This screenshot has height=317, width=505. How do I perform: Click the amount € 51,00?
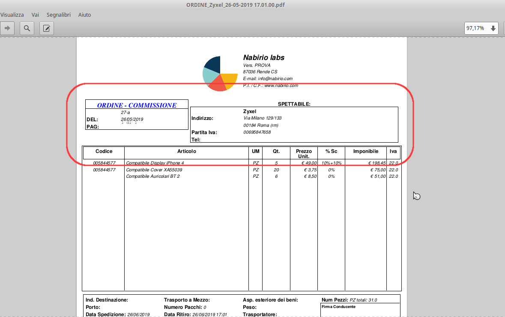tap(378, 176)
